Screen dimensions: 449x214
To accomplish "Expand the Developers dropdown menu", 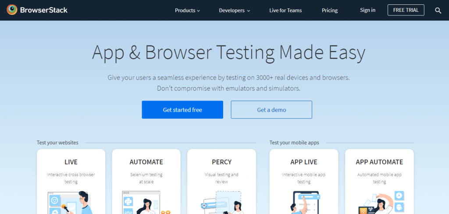I will (x=235, y=11).
